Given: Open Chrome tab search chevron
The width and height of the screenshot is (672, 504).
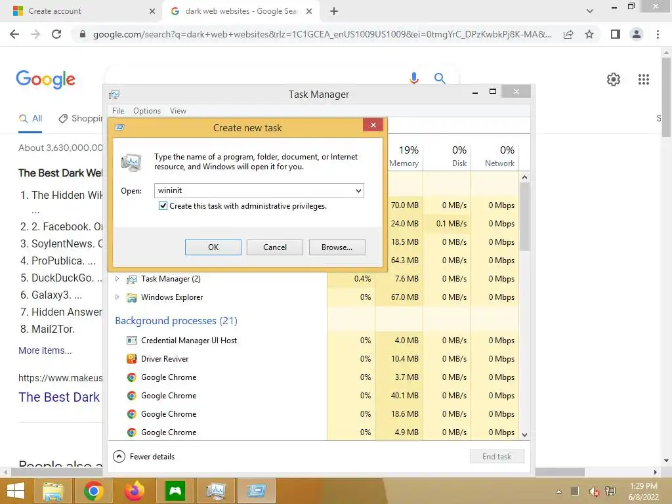Looking at the screenshot, I should point(590,11).
